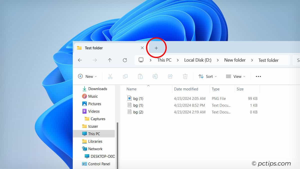Click the Refresh icon in the address bar
The height and width of the screenshot is (169, 300).
[x=125, y=60]
